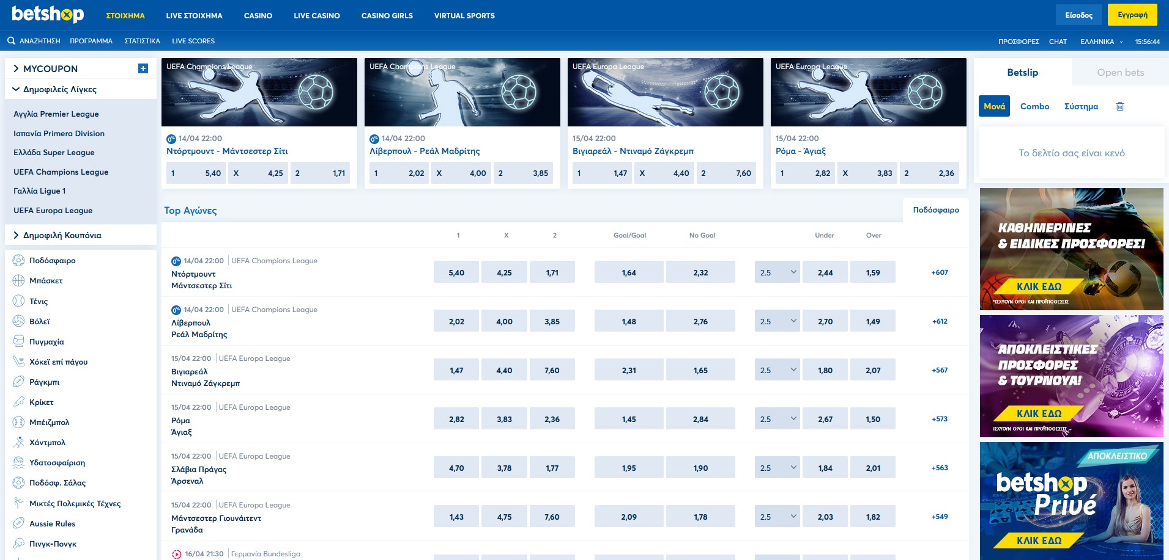The height and width of the screenshot is (560, 1169).
Task: Open the 2.5 goals dropdown for Ντόρτμουντ match
Action: point(777,272)
